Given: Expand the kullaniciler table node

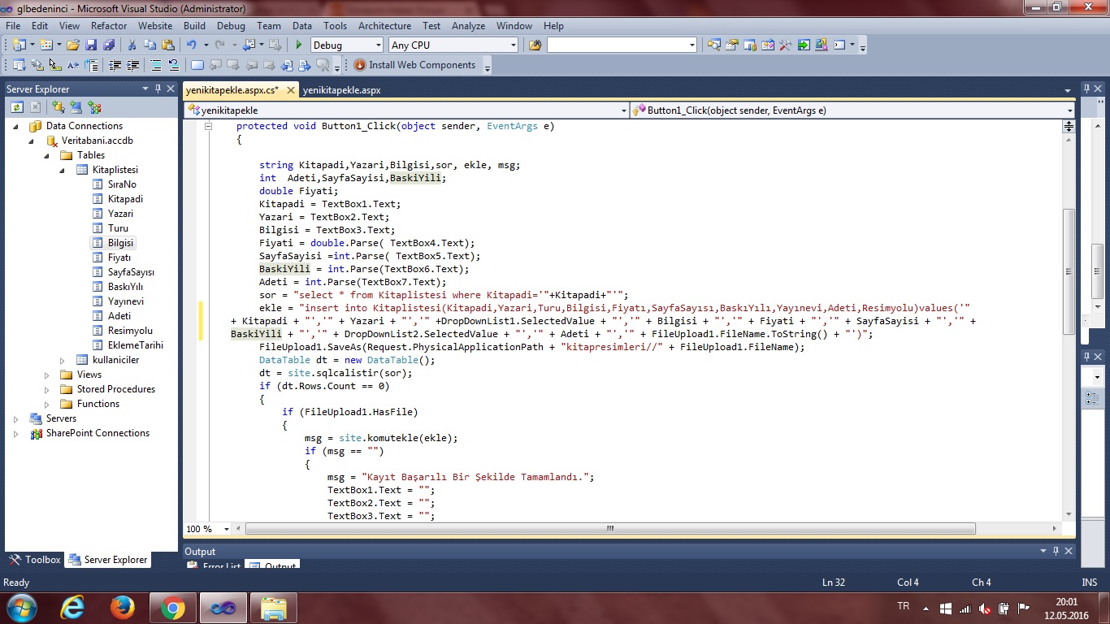Looking at the screenshot, I should pyautogui.click(x=63, y=360).
